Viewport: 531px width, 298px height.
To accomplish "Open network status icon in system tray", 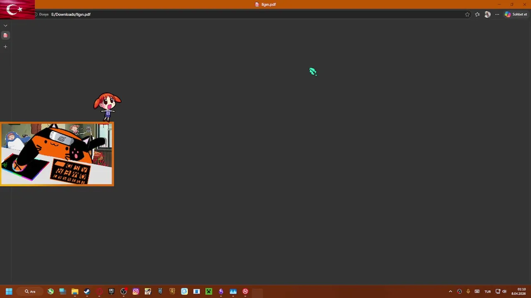I will click(498, 291).
